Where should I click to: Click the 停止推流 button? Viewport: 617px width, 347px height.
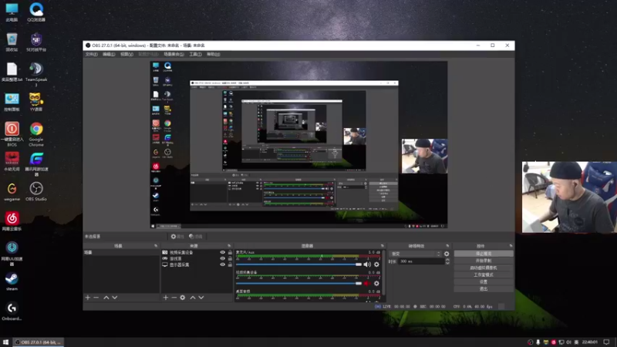tap(484, 254)
